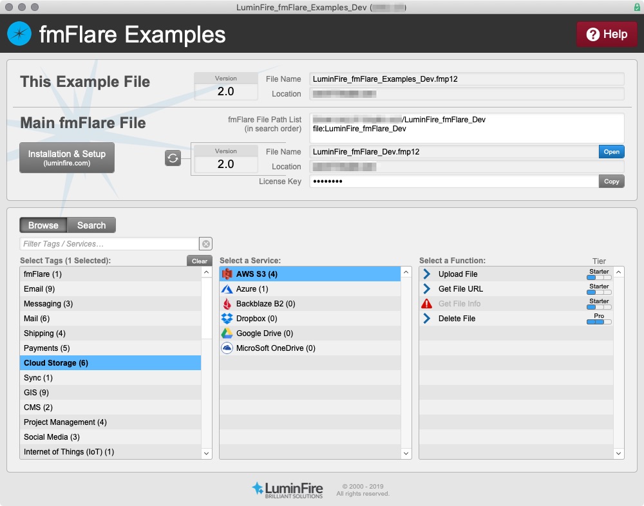Click the refresh version icon button

click(x=173, y=158)
